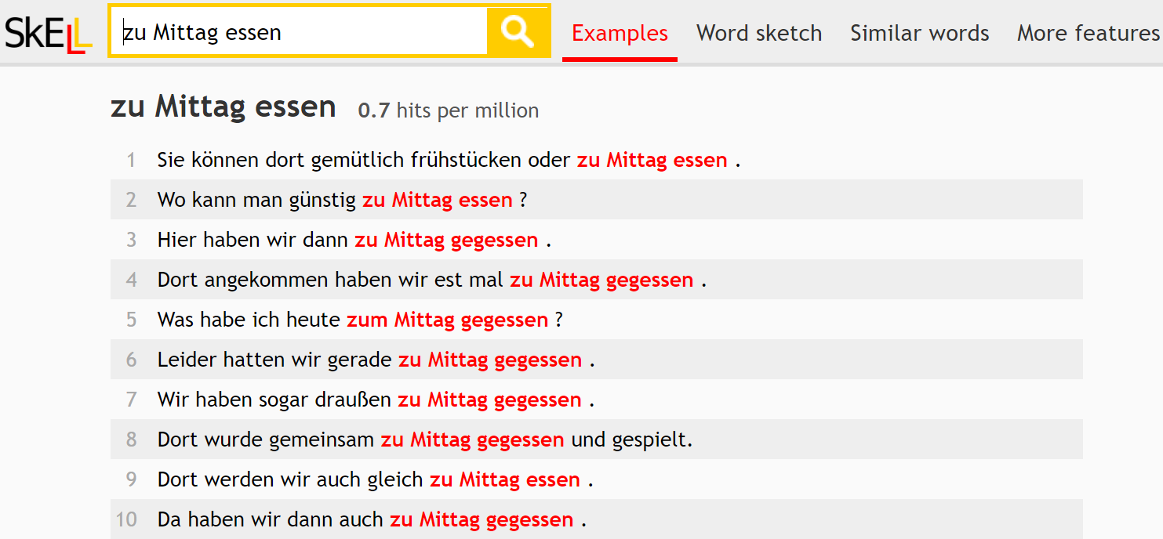Click the SkELL logo
The image size is (1163, 539).
[49, 33]
